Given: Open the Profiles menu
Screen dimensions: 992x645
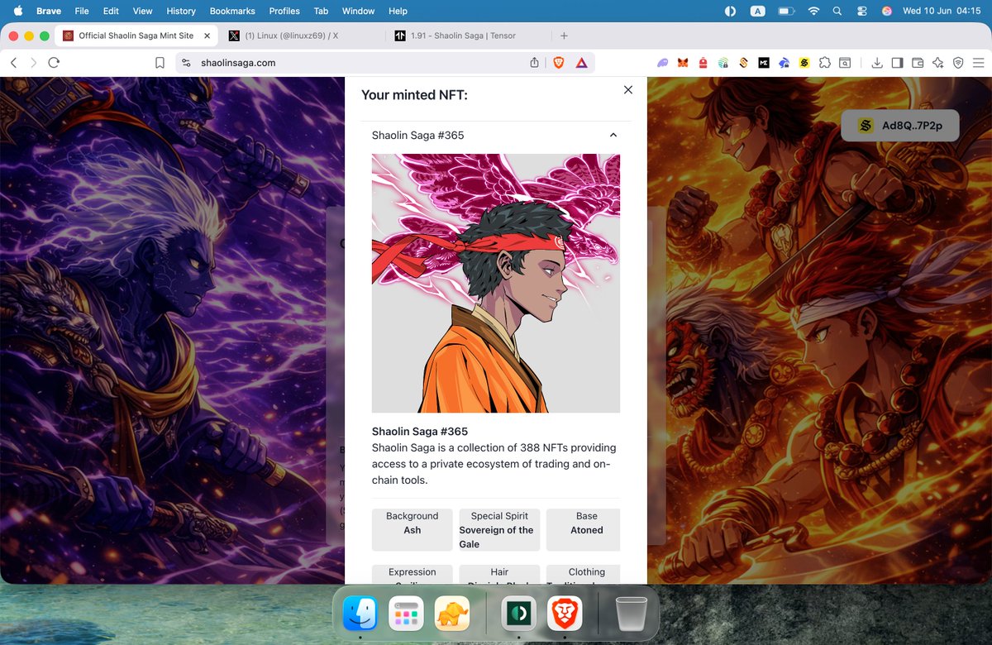Looking at the screenshot, I should [284, 11].
